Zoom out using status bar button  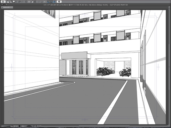click(15, 126)
